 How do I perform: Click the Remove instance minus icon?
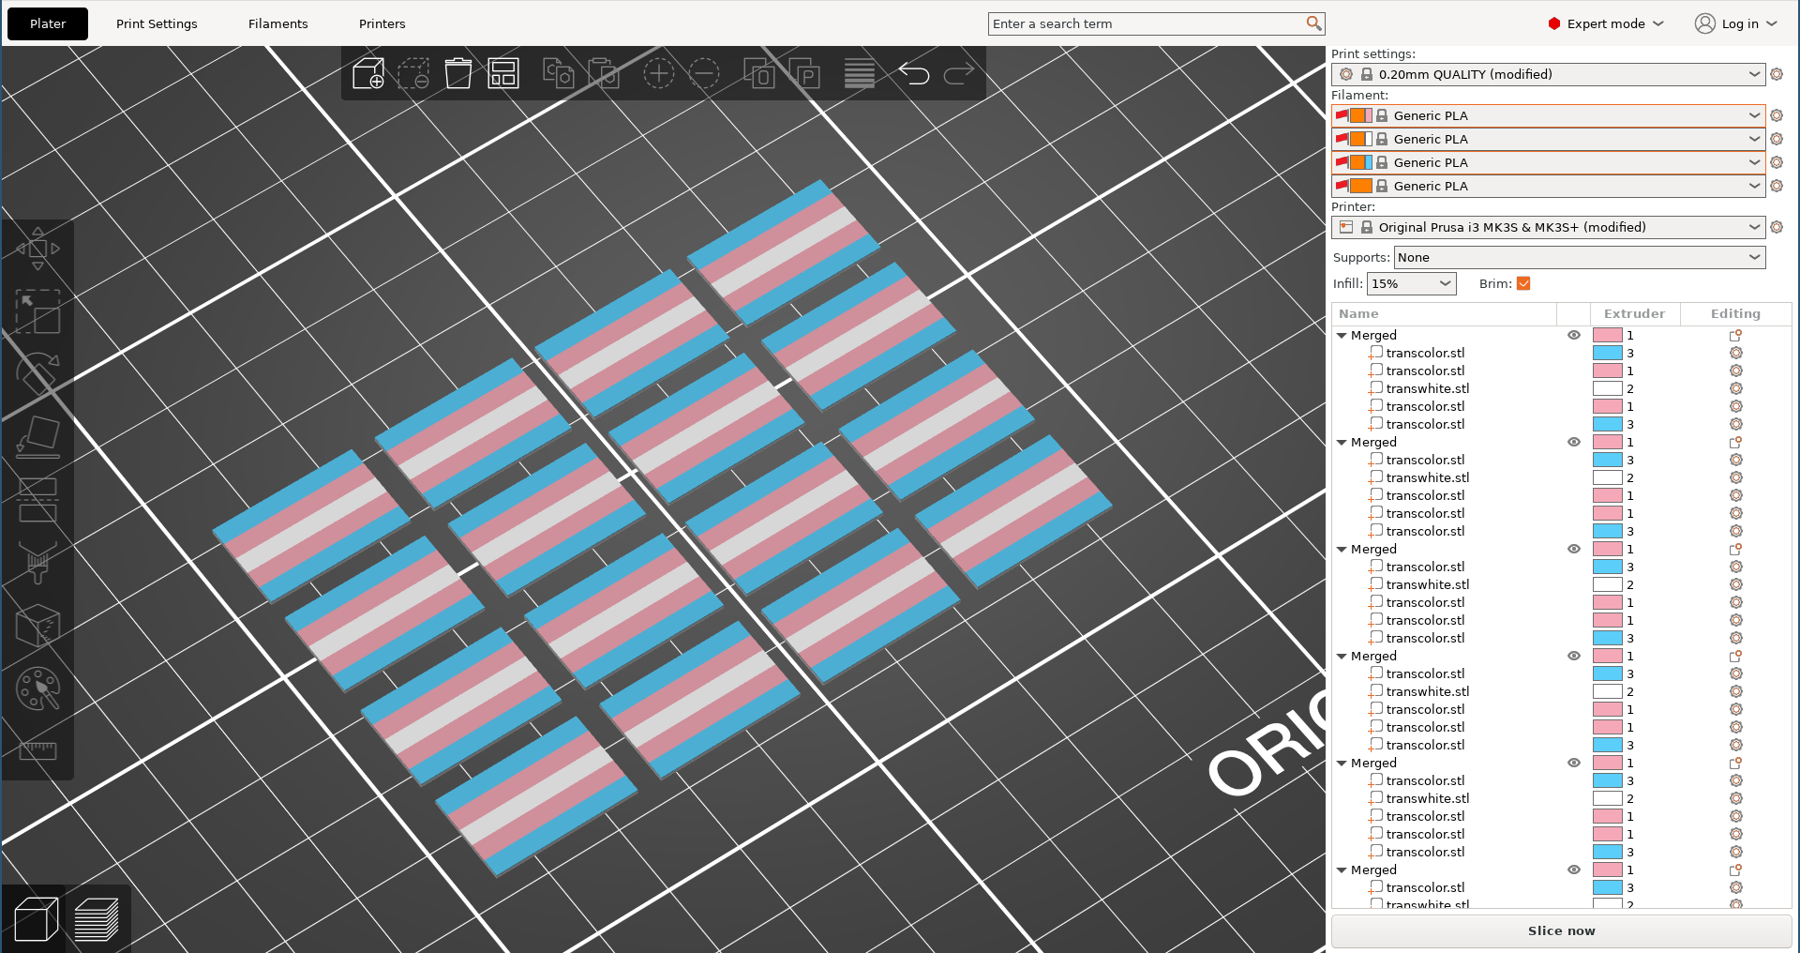tap(704, 73)
